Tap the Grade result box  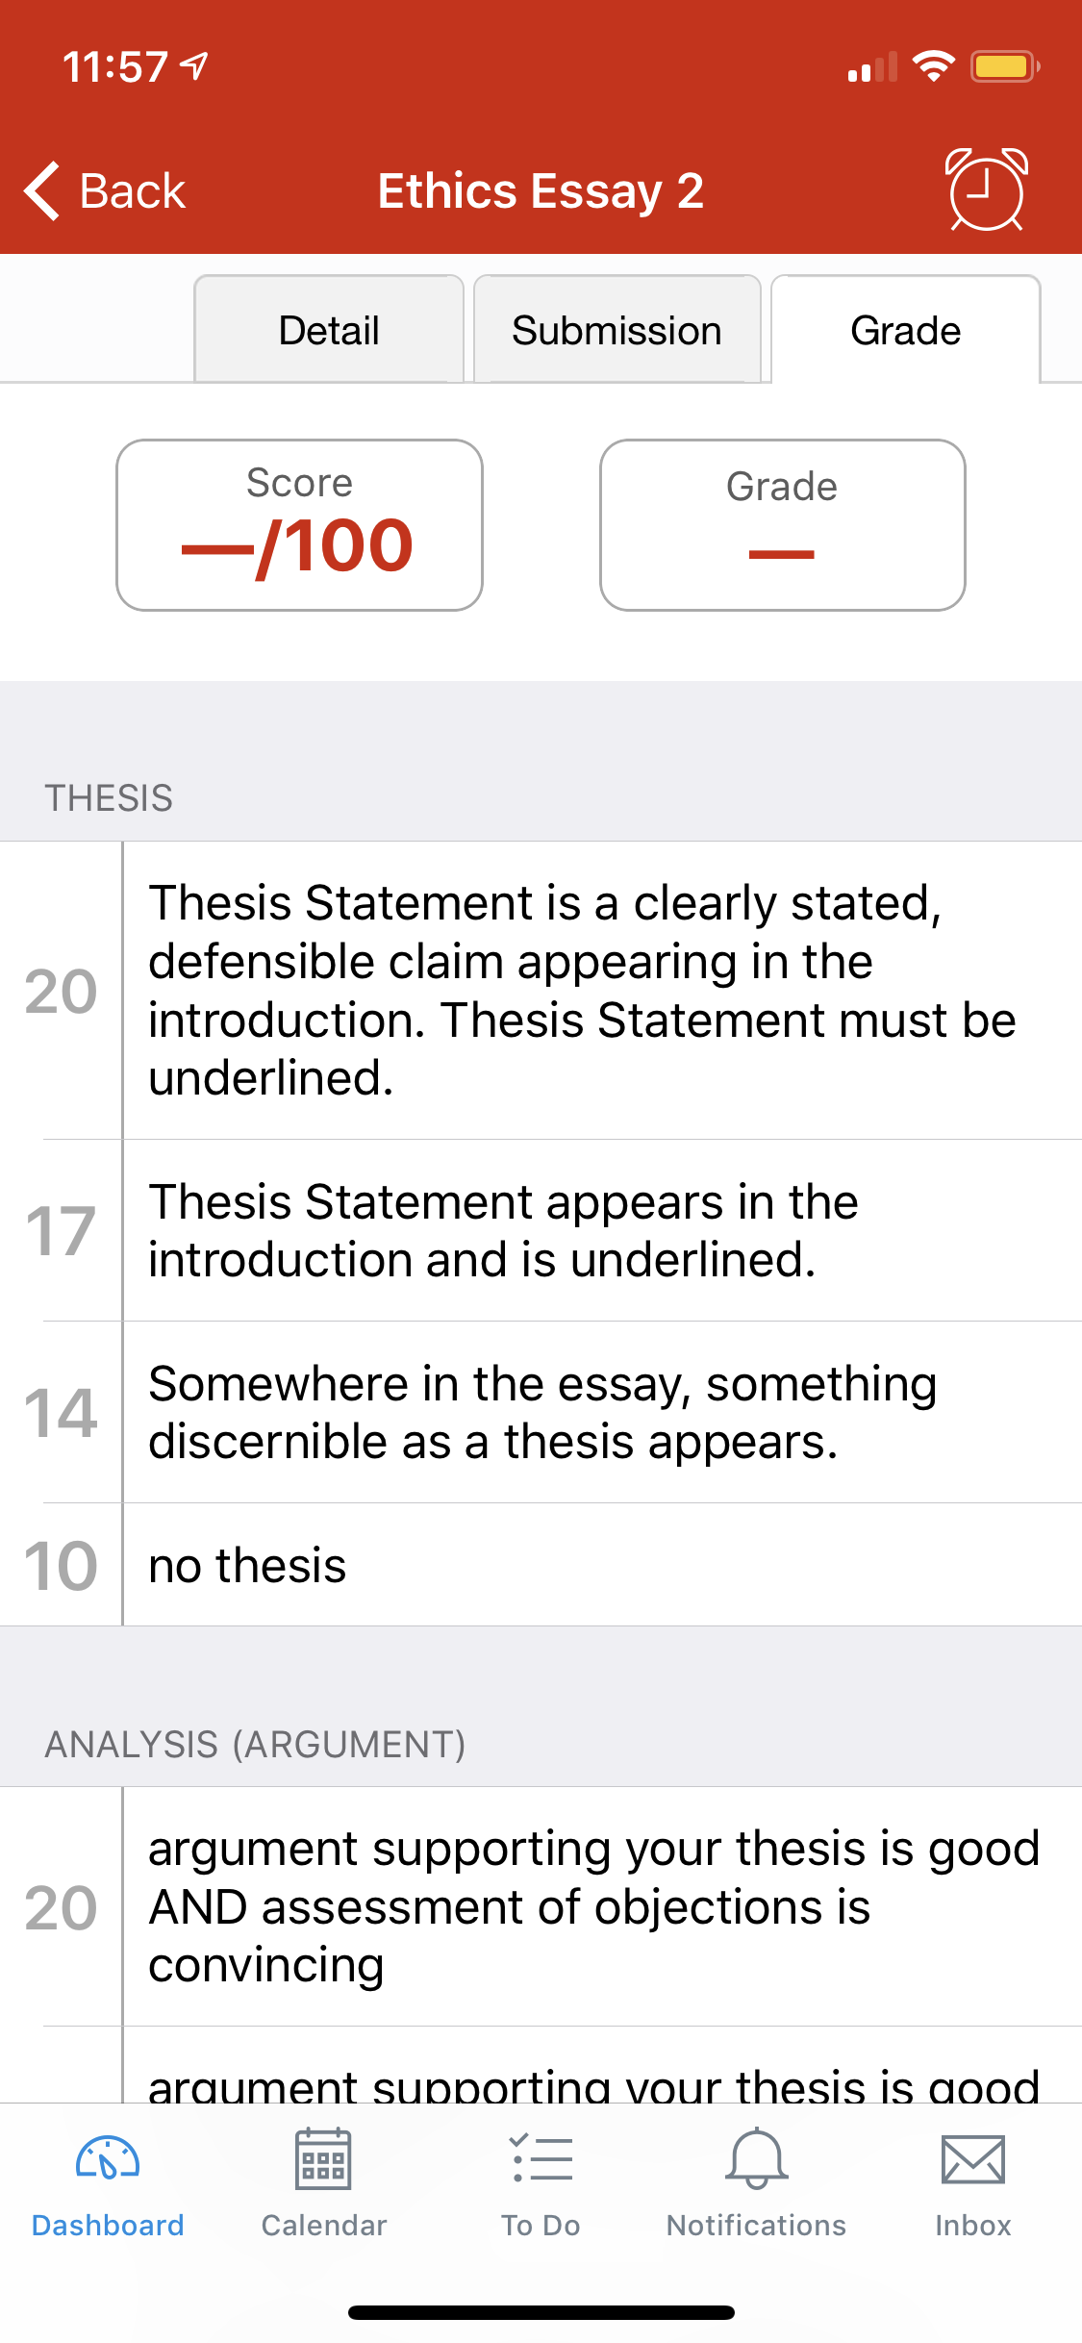coord(783,525)
